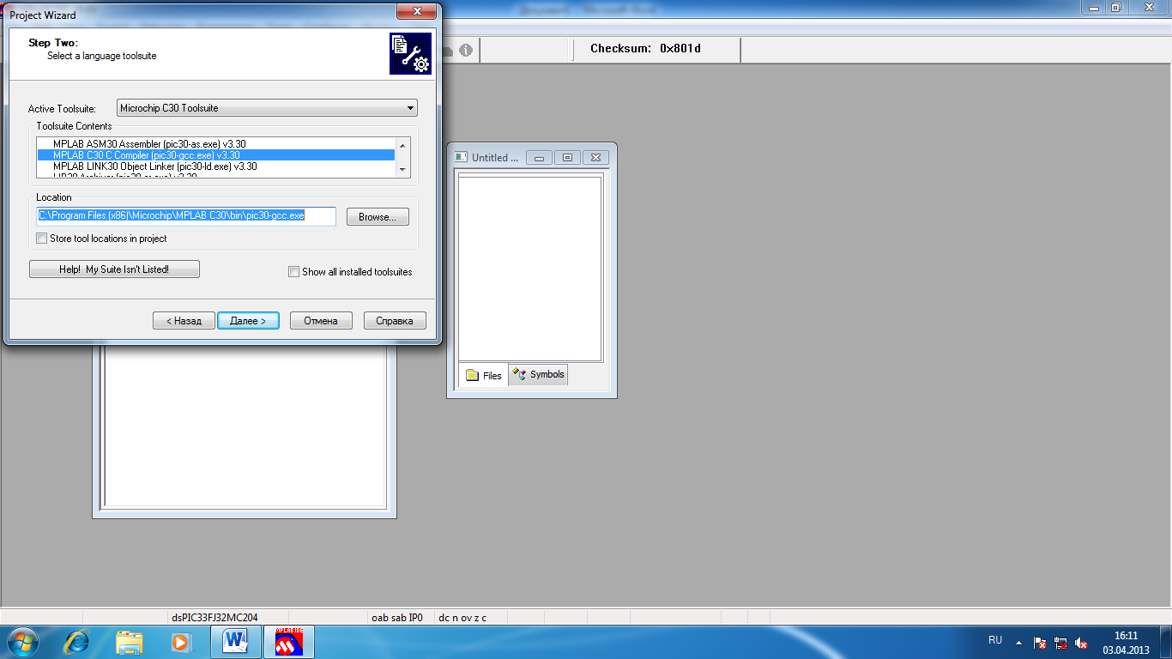Switch to Microsoft Word in the taskbar
Viewport: 1172px width, 659px height.
coord(235,641)
